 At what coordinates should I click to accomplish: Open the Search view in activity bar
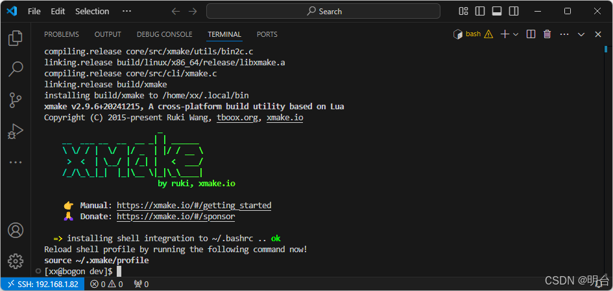[16, 69]
